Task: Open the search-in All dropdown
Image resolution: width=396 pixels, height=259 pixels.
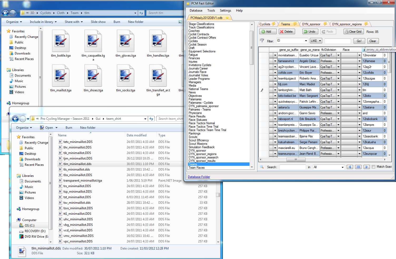Action: [342, 167]
